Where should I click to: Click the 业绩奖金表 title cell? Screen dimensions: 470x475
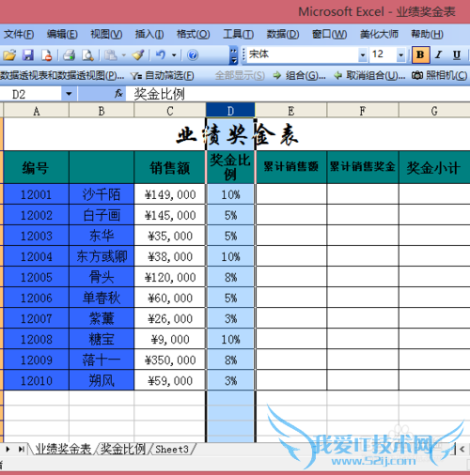point(237,135)
